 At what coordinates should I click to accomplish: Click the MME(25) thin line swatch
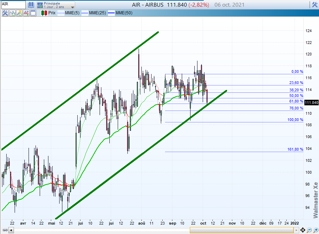pyautogui.click(x=85, y=13)
